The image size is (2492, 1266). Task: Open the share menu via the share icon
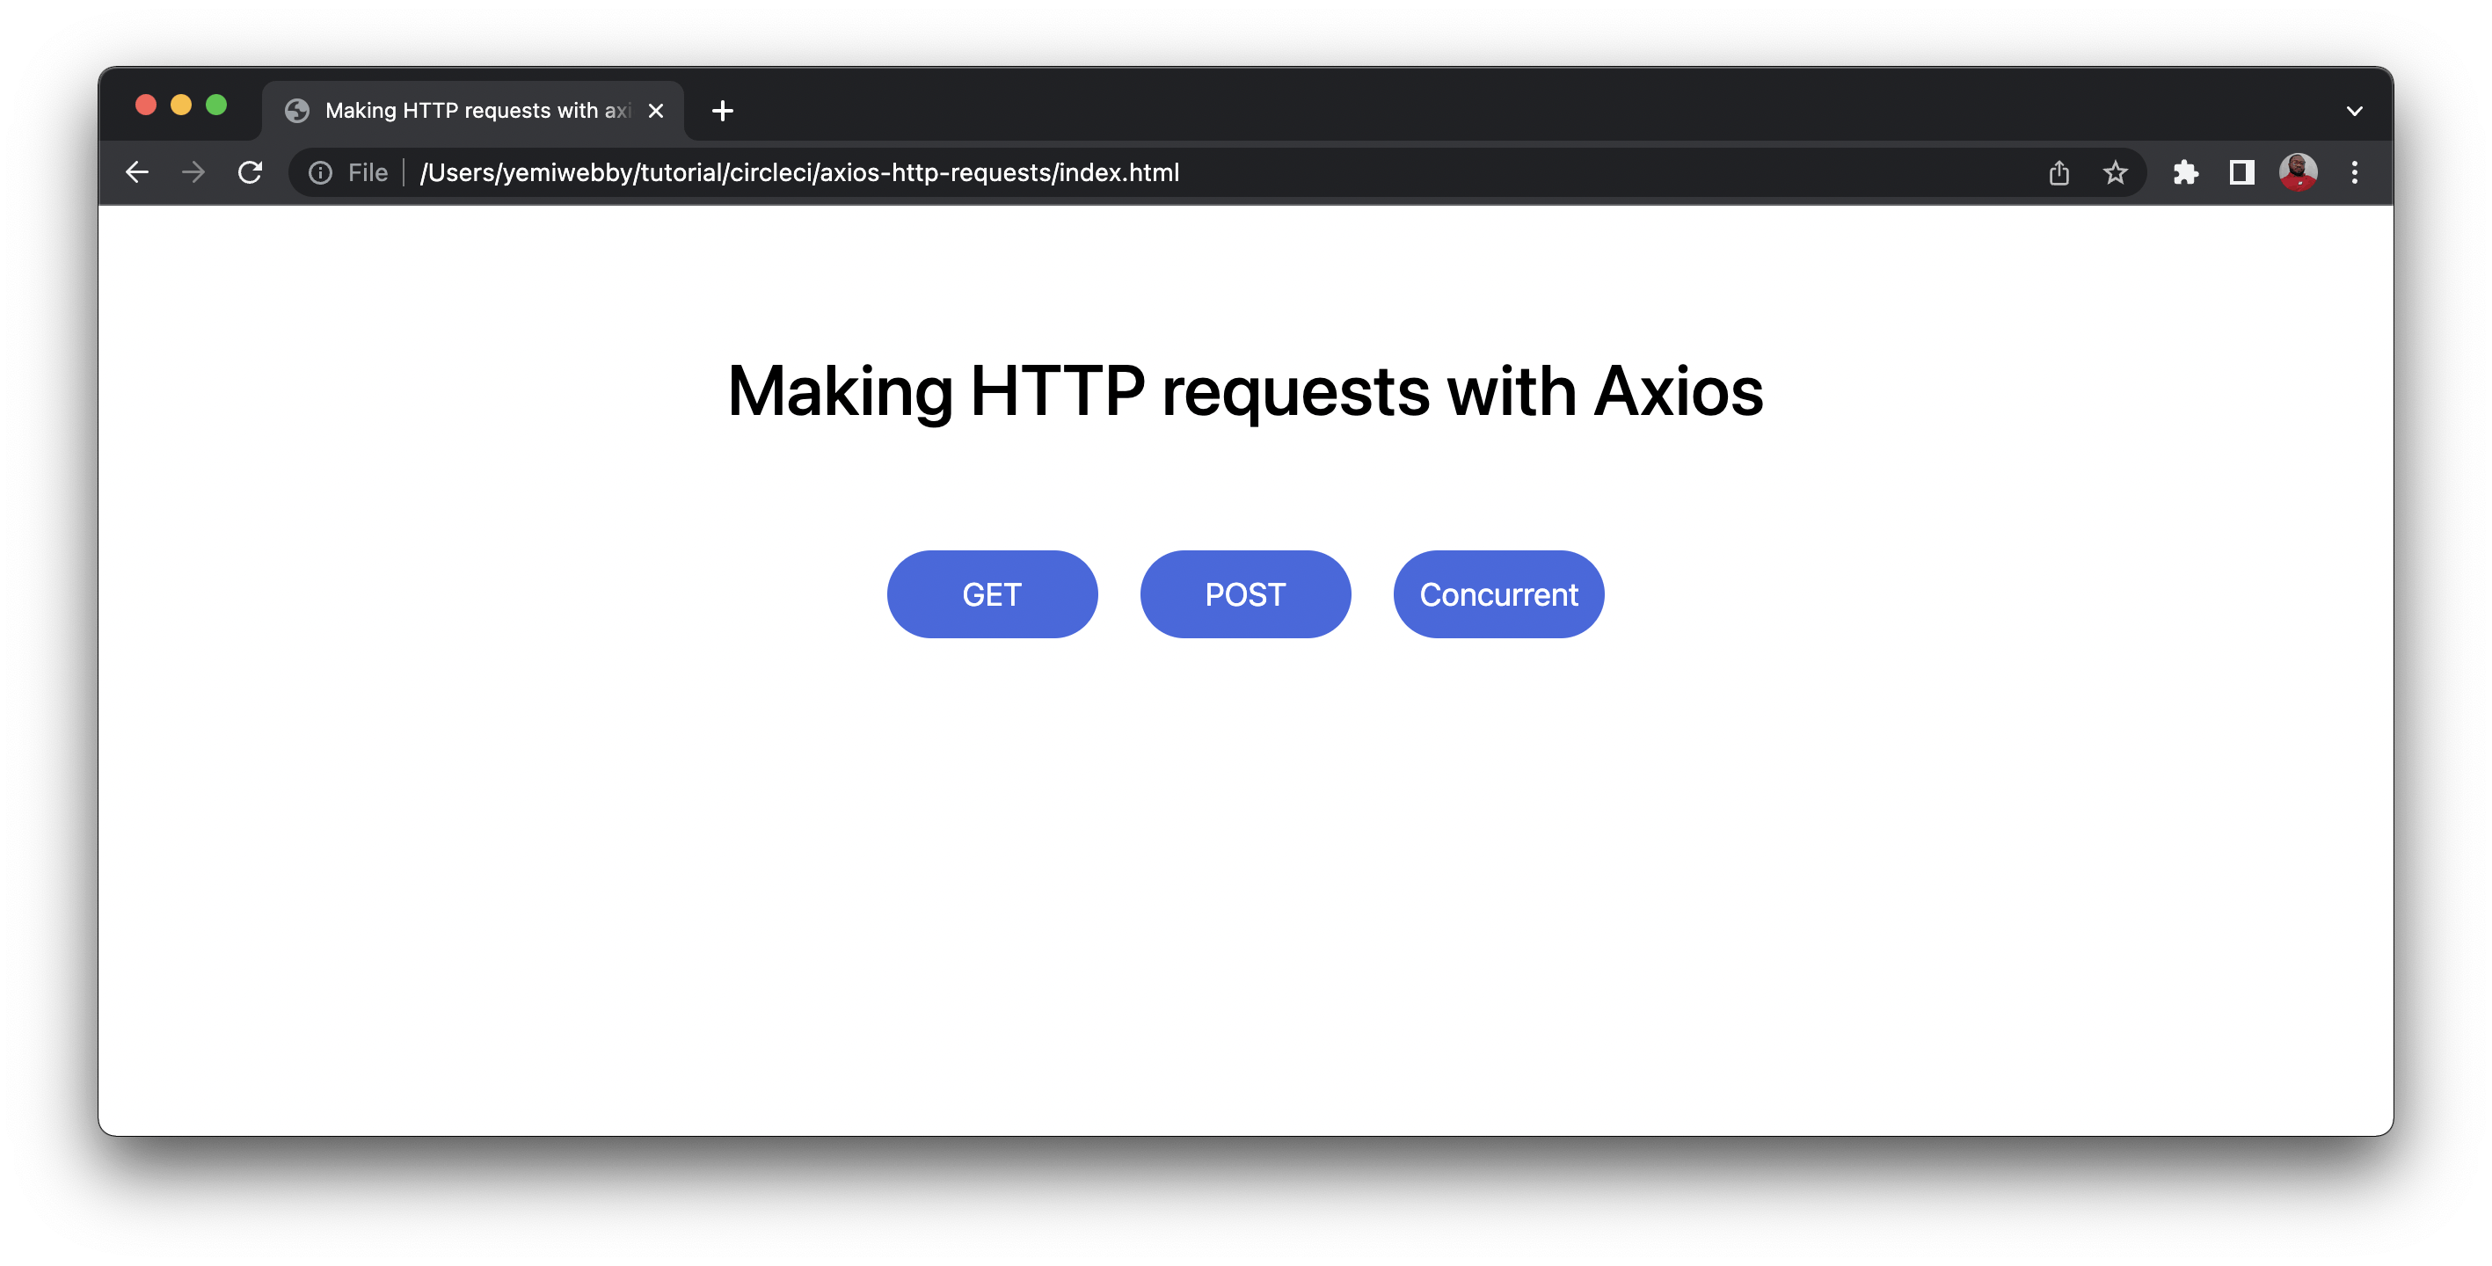coord(2058,172)
